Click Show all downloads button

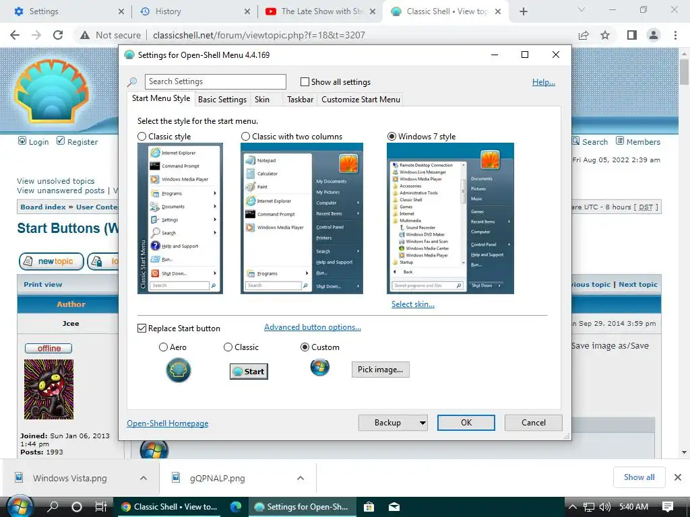(x=639, y=477)
